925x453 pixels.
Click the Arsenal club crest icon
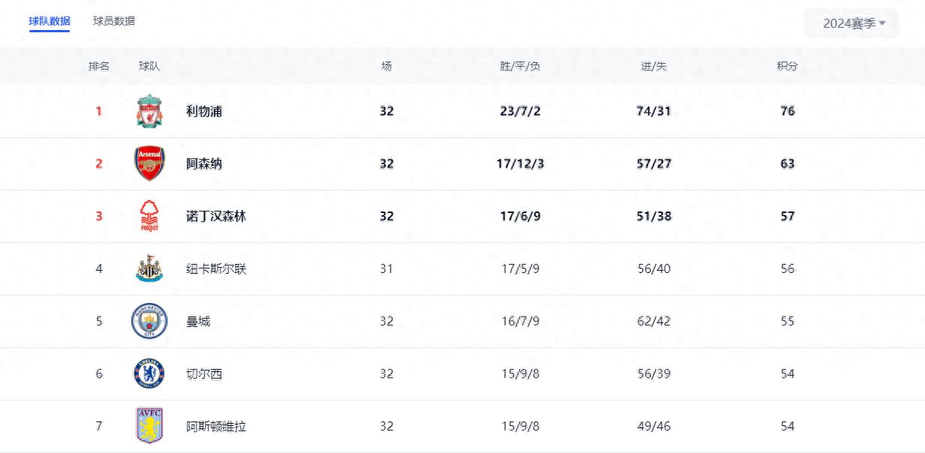[x=149, y=163]
